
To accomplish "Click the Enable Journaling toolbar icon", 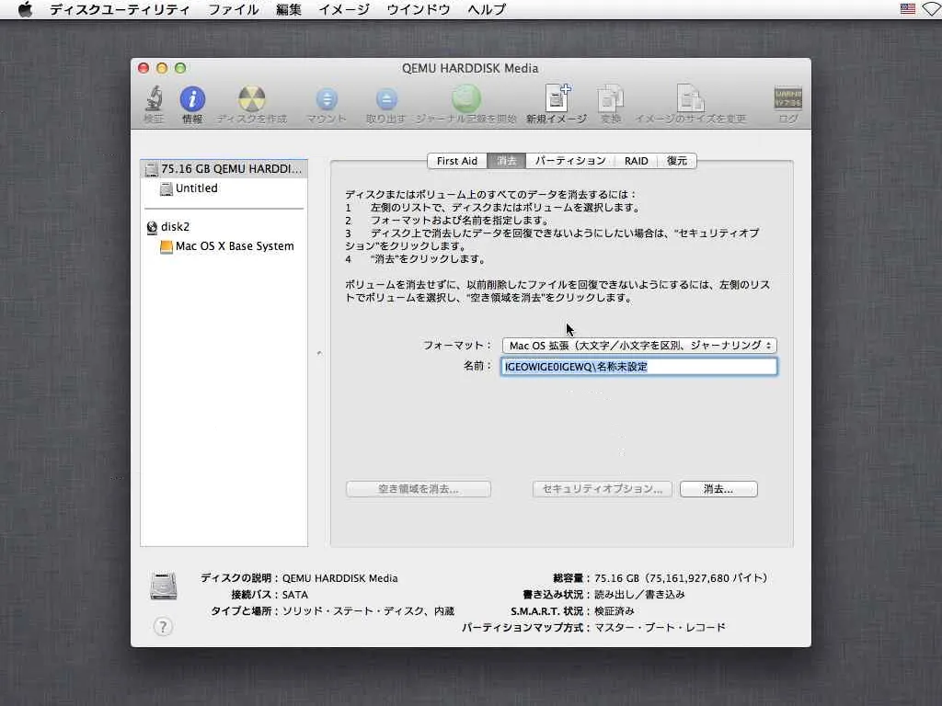I will click(x=466, y=98).
